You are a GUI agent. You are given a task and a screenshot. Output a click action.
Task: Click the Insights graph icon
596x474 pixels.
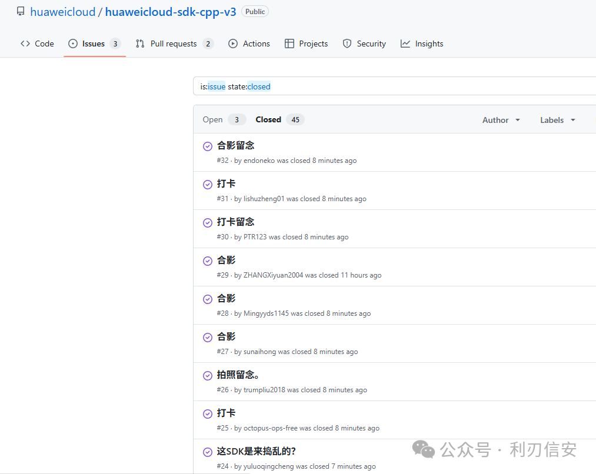coord(405,44)
